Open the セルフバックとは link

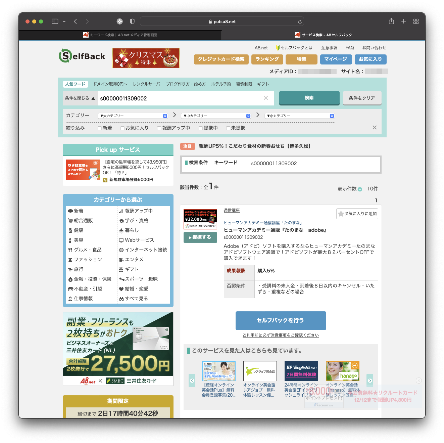tap(297, 48)
